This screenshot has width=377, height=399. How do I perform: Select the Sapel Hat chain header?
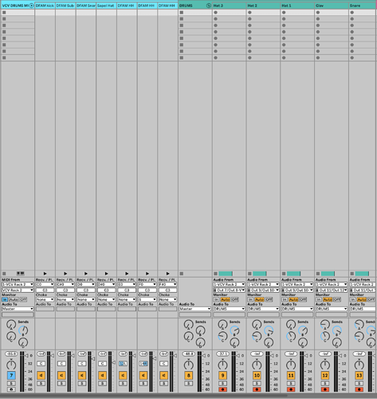[x=106, y=6]
